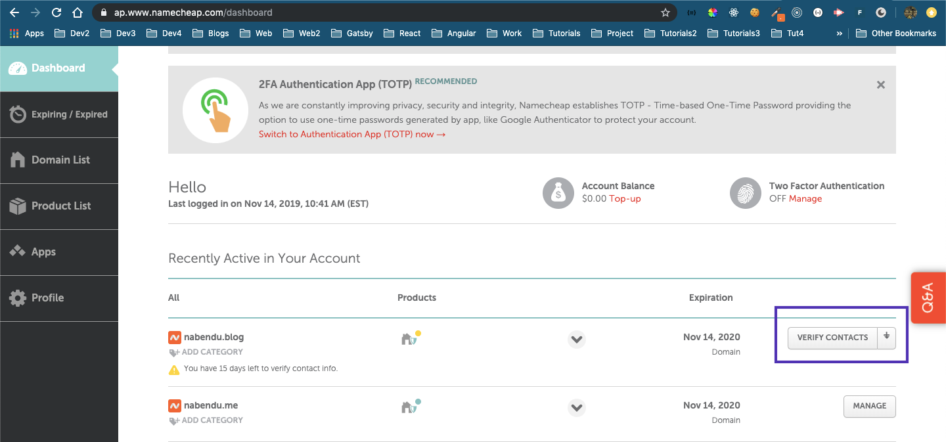Open the Q&A side tab

click(928, 298)
